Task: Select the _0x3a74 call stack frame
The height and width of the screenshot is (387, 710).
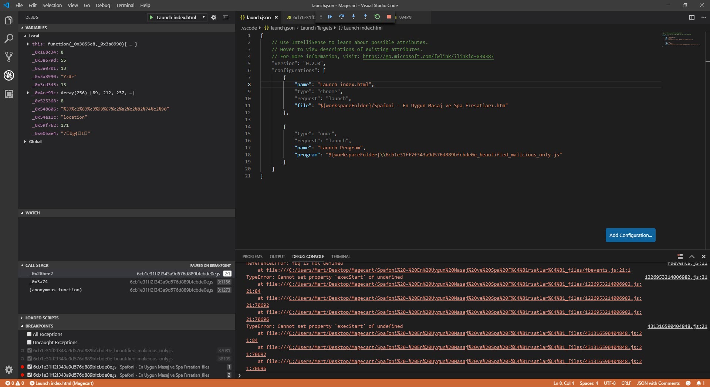Action: point(126,282)
